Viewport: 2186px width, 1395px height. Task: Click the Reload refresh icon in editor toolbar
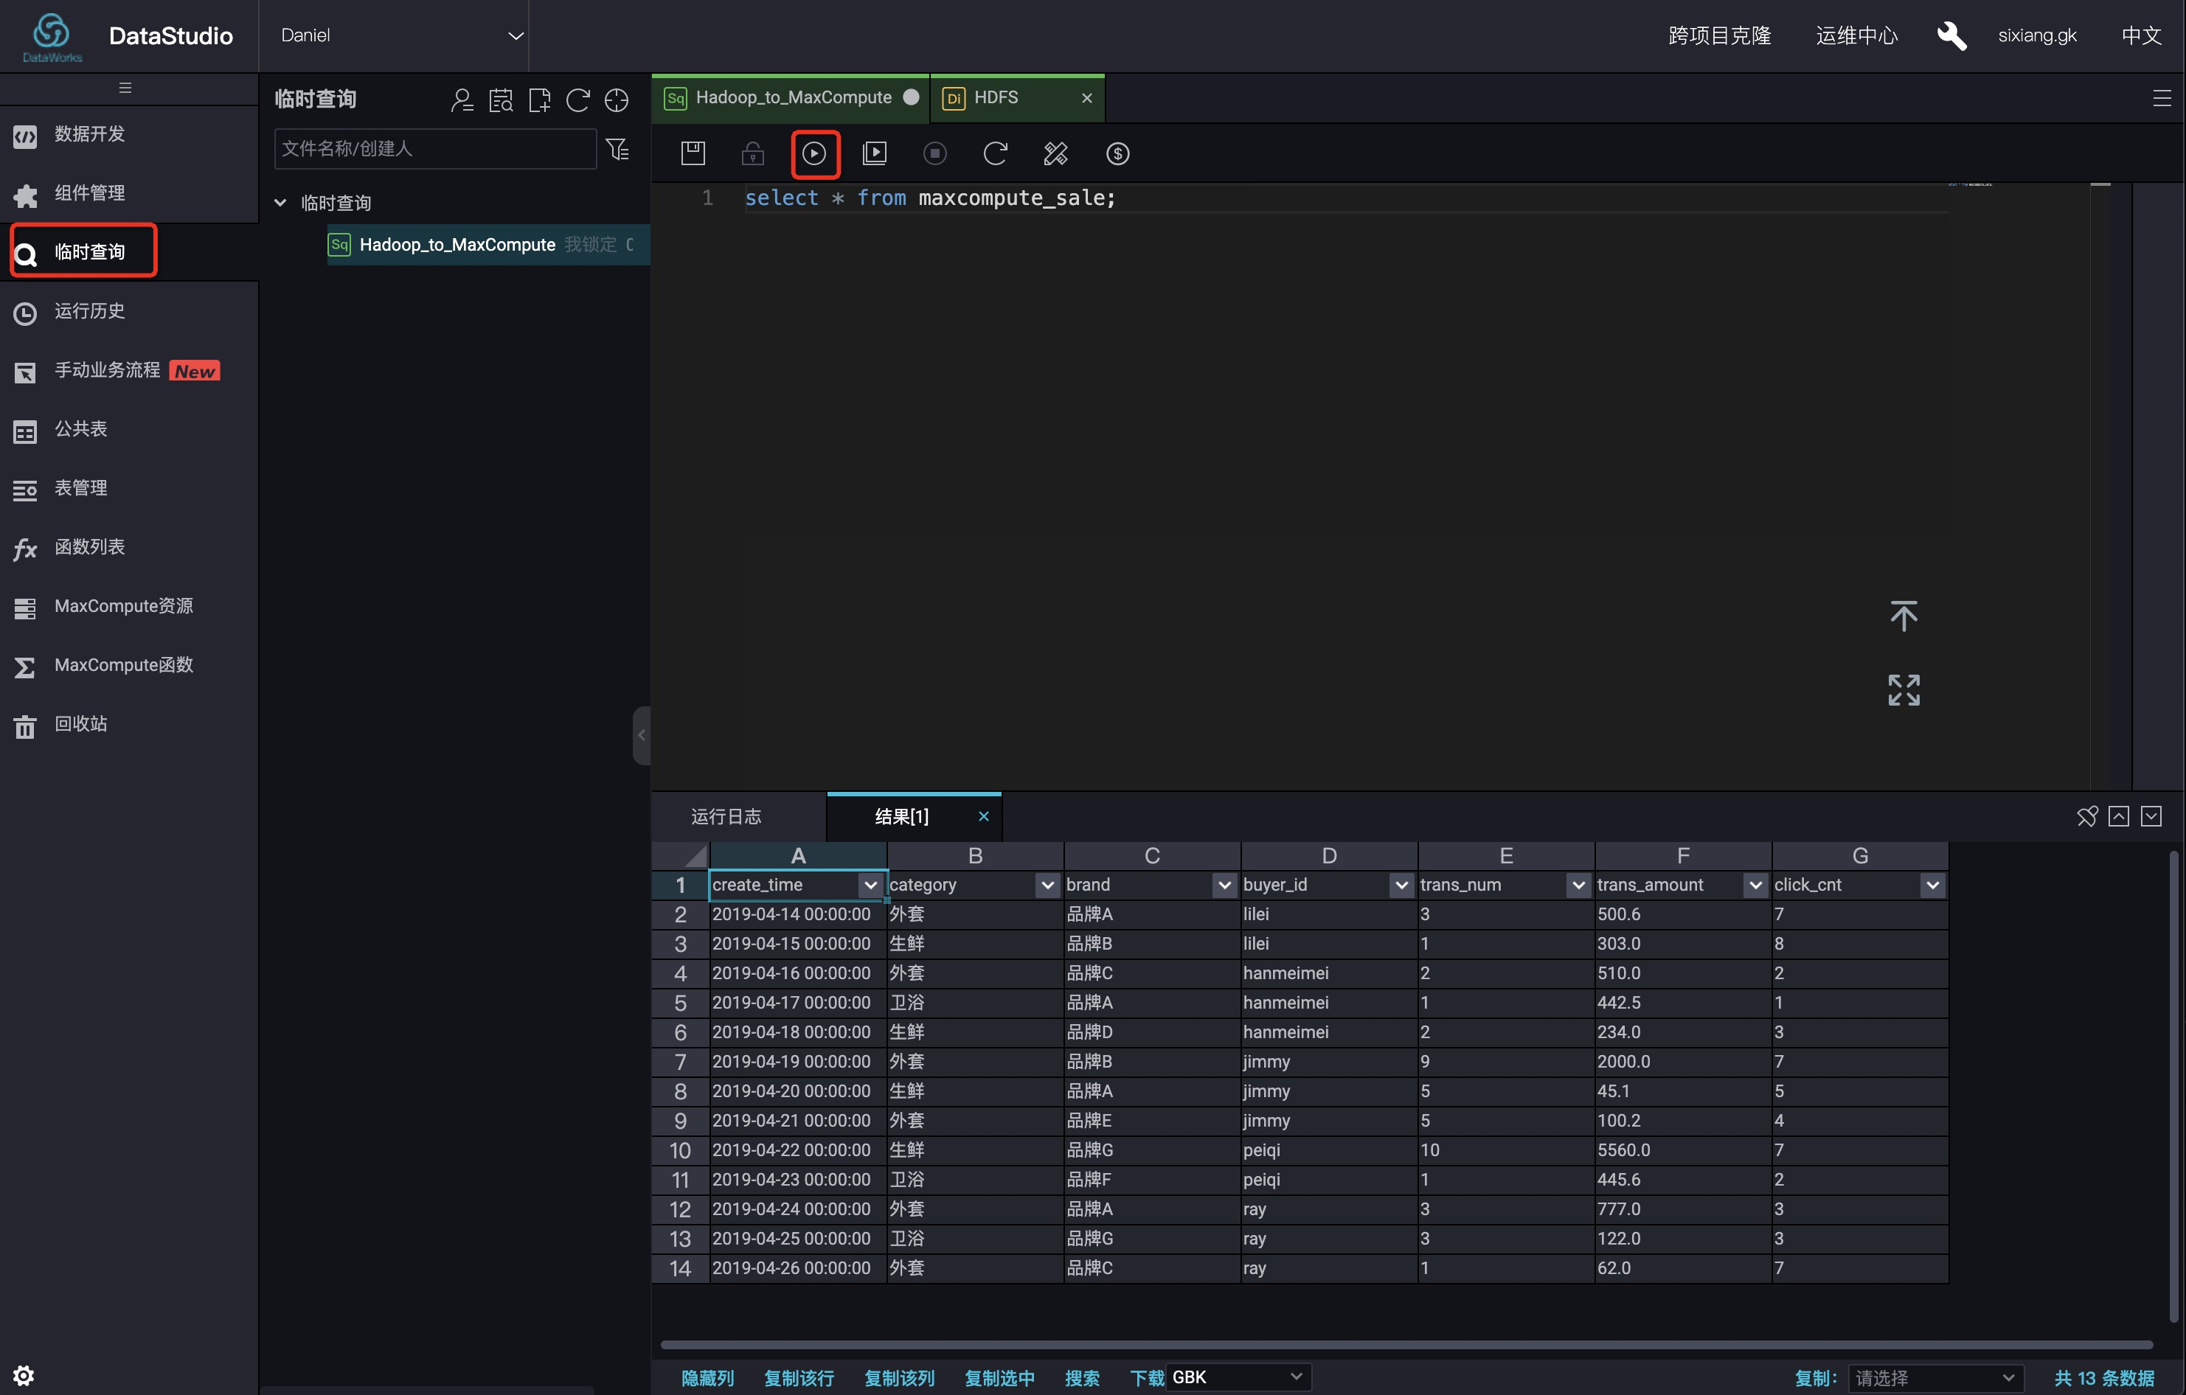click(x=995, y=153)
